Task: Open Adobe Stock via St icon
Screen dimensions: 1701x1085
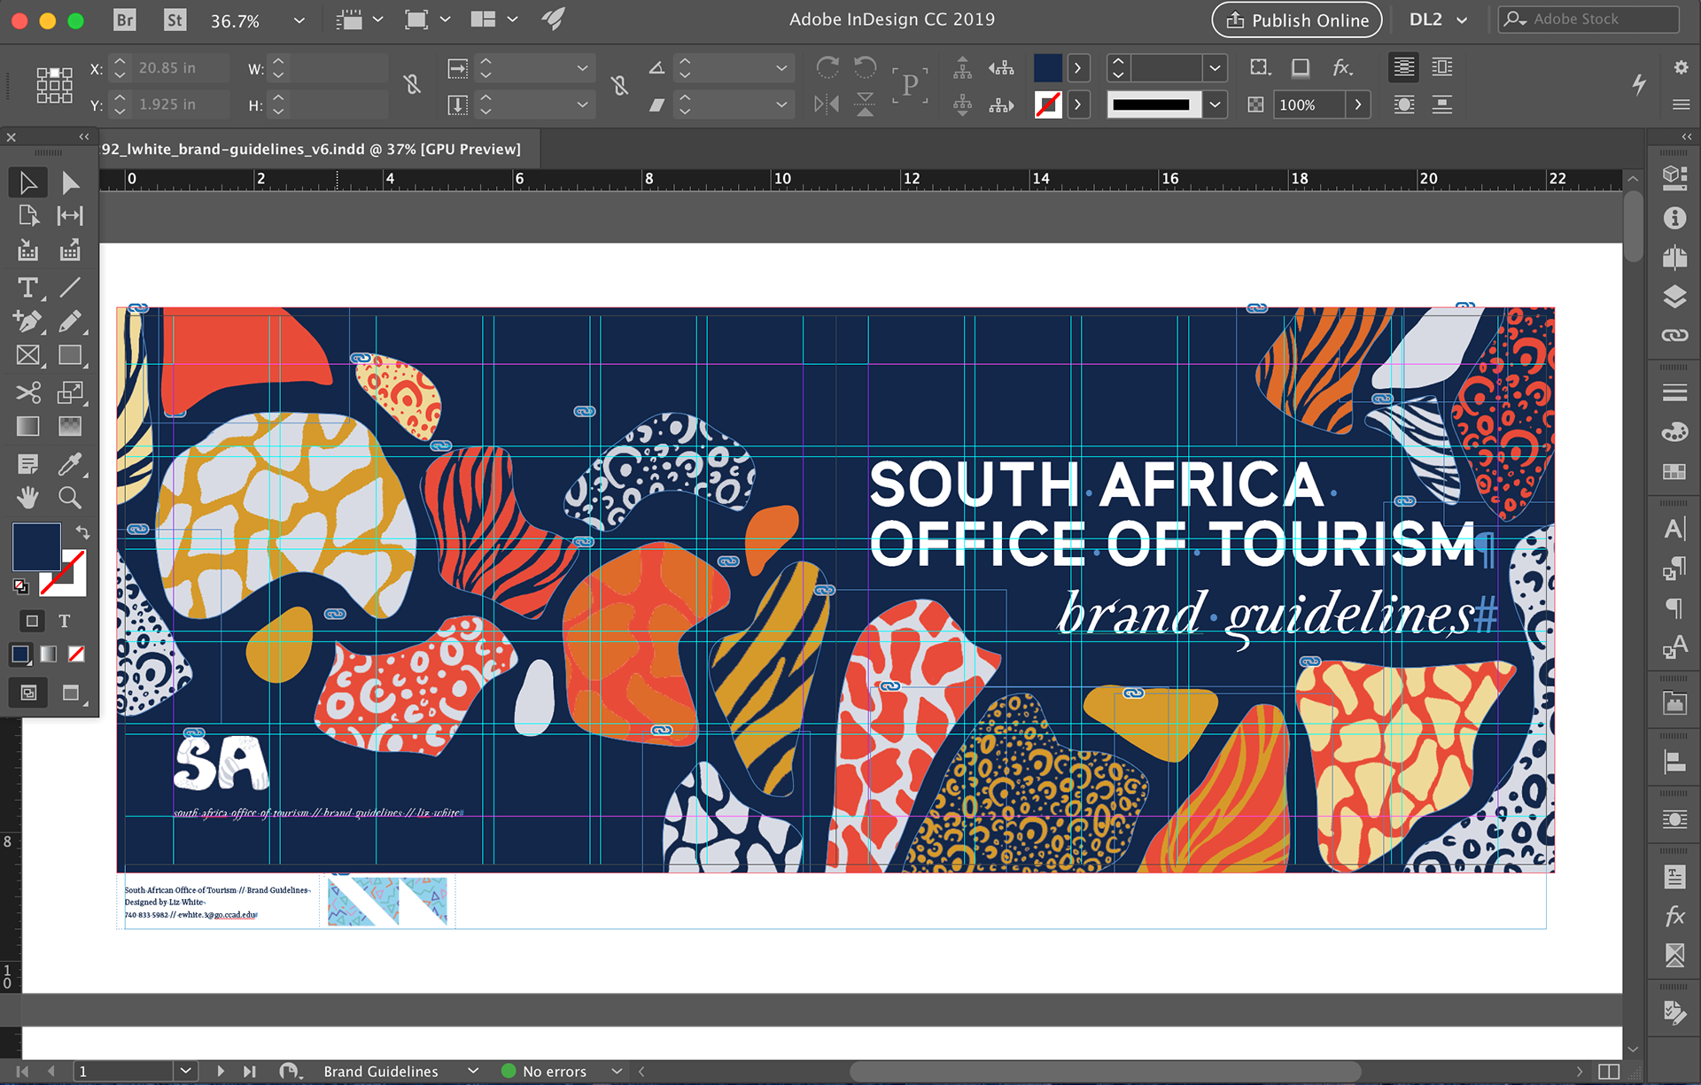Action: pos(175,19)
